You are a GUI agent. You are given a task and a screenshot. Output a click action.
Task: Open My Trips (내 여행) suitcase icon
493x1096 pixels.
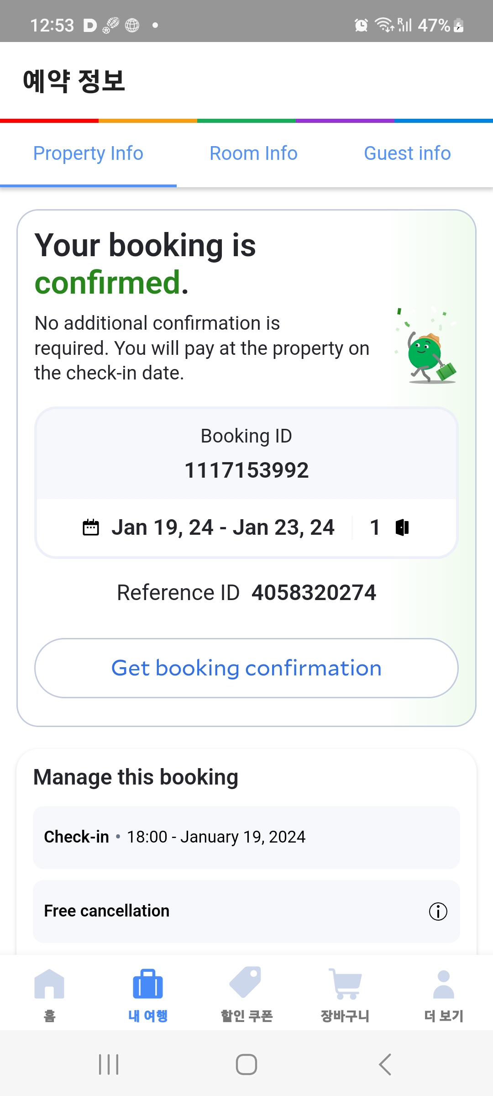[x=148, y=984]
